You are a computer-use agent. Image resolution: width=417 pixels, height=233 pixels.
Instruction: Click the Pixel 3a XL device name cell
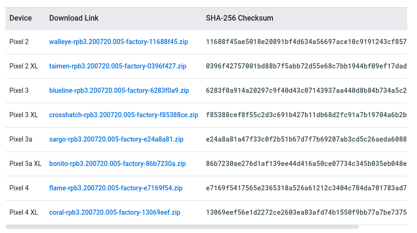[x=25, y=164]
